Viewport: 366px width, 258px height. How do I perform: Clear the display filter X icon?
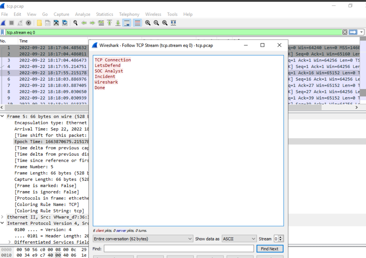(x=345, y=32)
